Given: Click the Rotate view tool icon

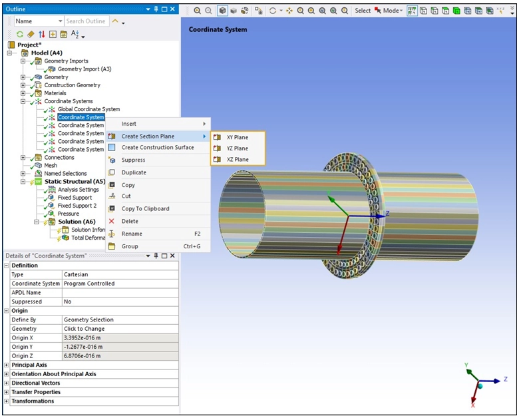Looking at the screenshot, I should [273, 11].
